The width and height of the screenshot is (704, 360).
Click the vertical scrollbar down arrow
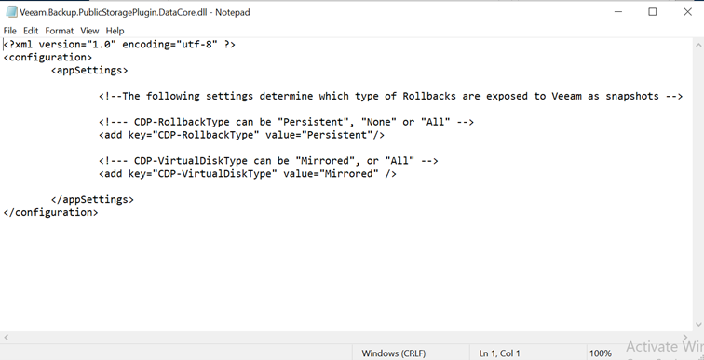pos(698,324)
